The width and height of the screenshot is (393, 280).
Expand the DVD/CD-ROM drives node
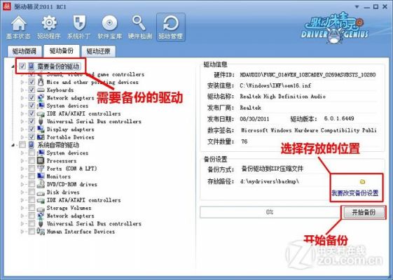pyautogui.click(x=22, y=184)
